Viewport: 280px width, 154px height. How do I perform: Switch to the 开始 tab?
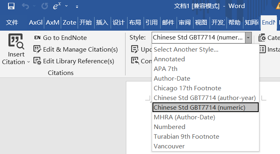(86, 23)
